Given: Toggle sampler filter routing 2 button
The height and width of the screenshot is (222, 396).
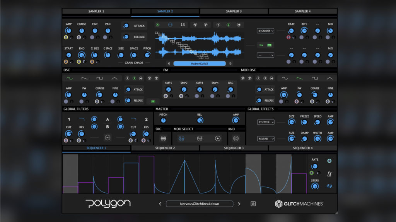Looking at the screenshot, I should click(x=228, y=25).
